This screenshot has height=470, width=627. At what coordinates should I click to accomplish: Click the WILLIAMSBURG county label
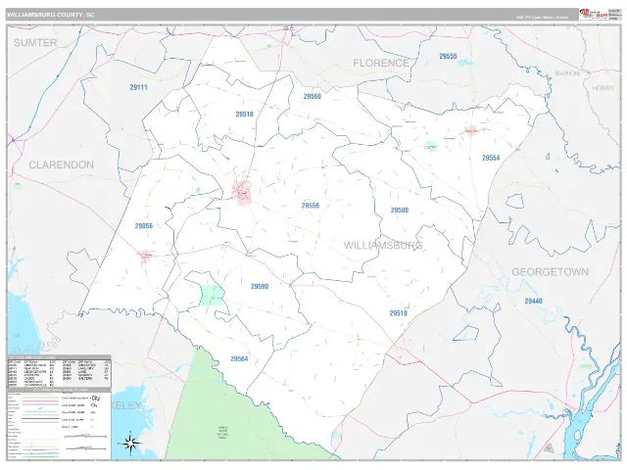(x=383, y=245)
